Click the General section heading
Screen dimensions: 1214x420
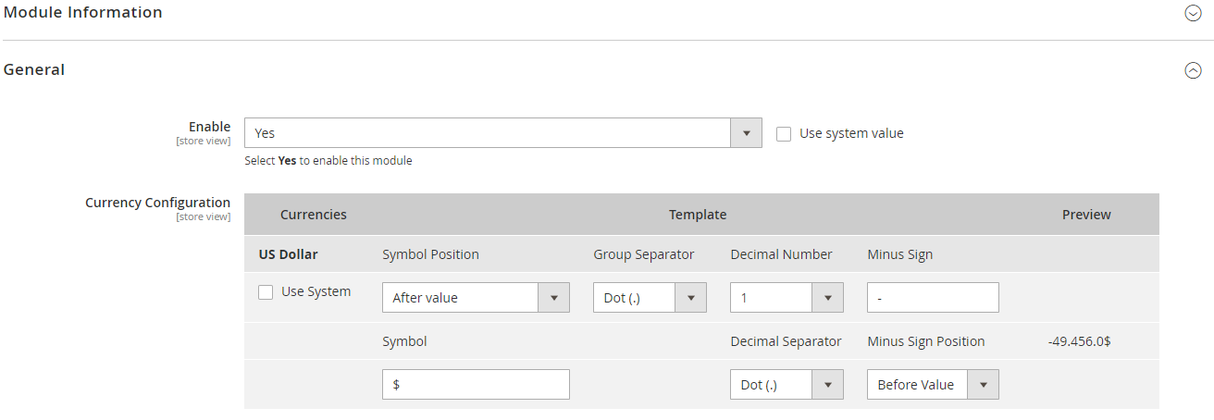(x=34, y=69)
